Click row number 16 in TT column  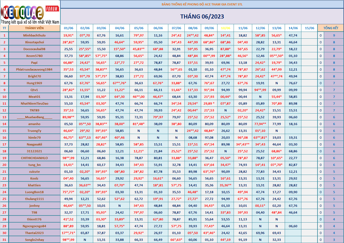click(x=4, y=138)
